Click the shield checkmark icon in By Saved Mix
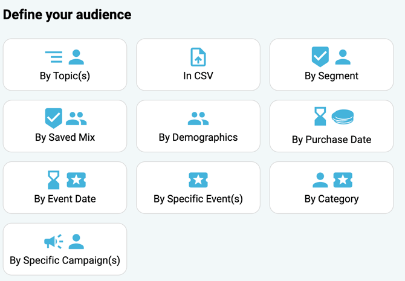This screenshot has height=281, width=405. pyautogui.click(x=54, y=118)
